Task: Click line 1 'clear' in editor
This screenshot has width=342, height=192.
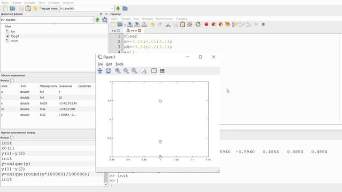Action: pyautogui.click(x=130, y=36)
